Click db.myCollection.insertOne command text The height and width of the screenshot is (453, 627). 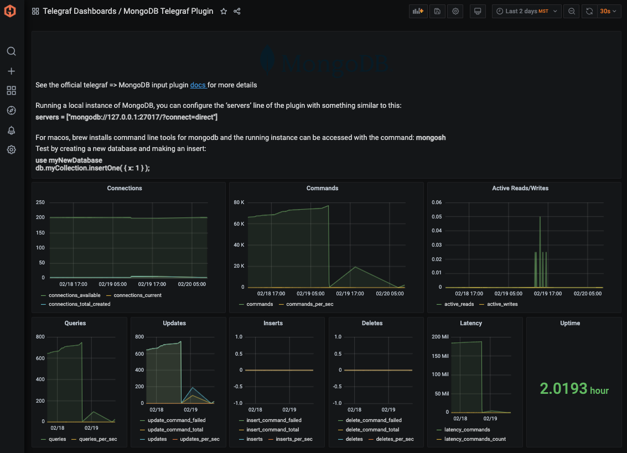92,168
